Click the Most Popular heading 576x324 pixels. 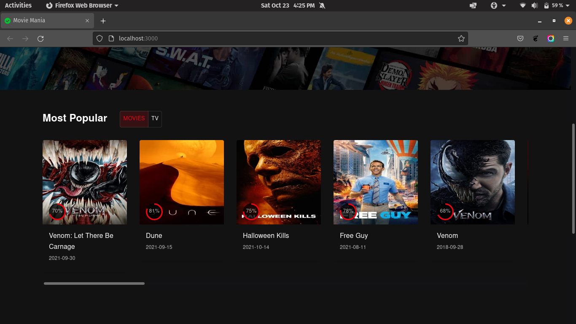pyautogui.click(x=75, y=118)
